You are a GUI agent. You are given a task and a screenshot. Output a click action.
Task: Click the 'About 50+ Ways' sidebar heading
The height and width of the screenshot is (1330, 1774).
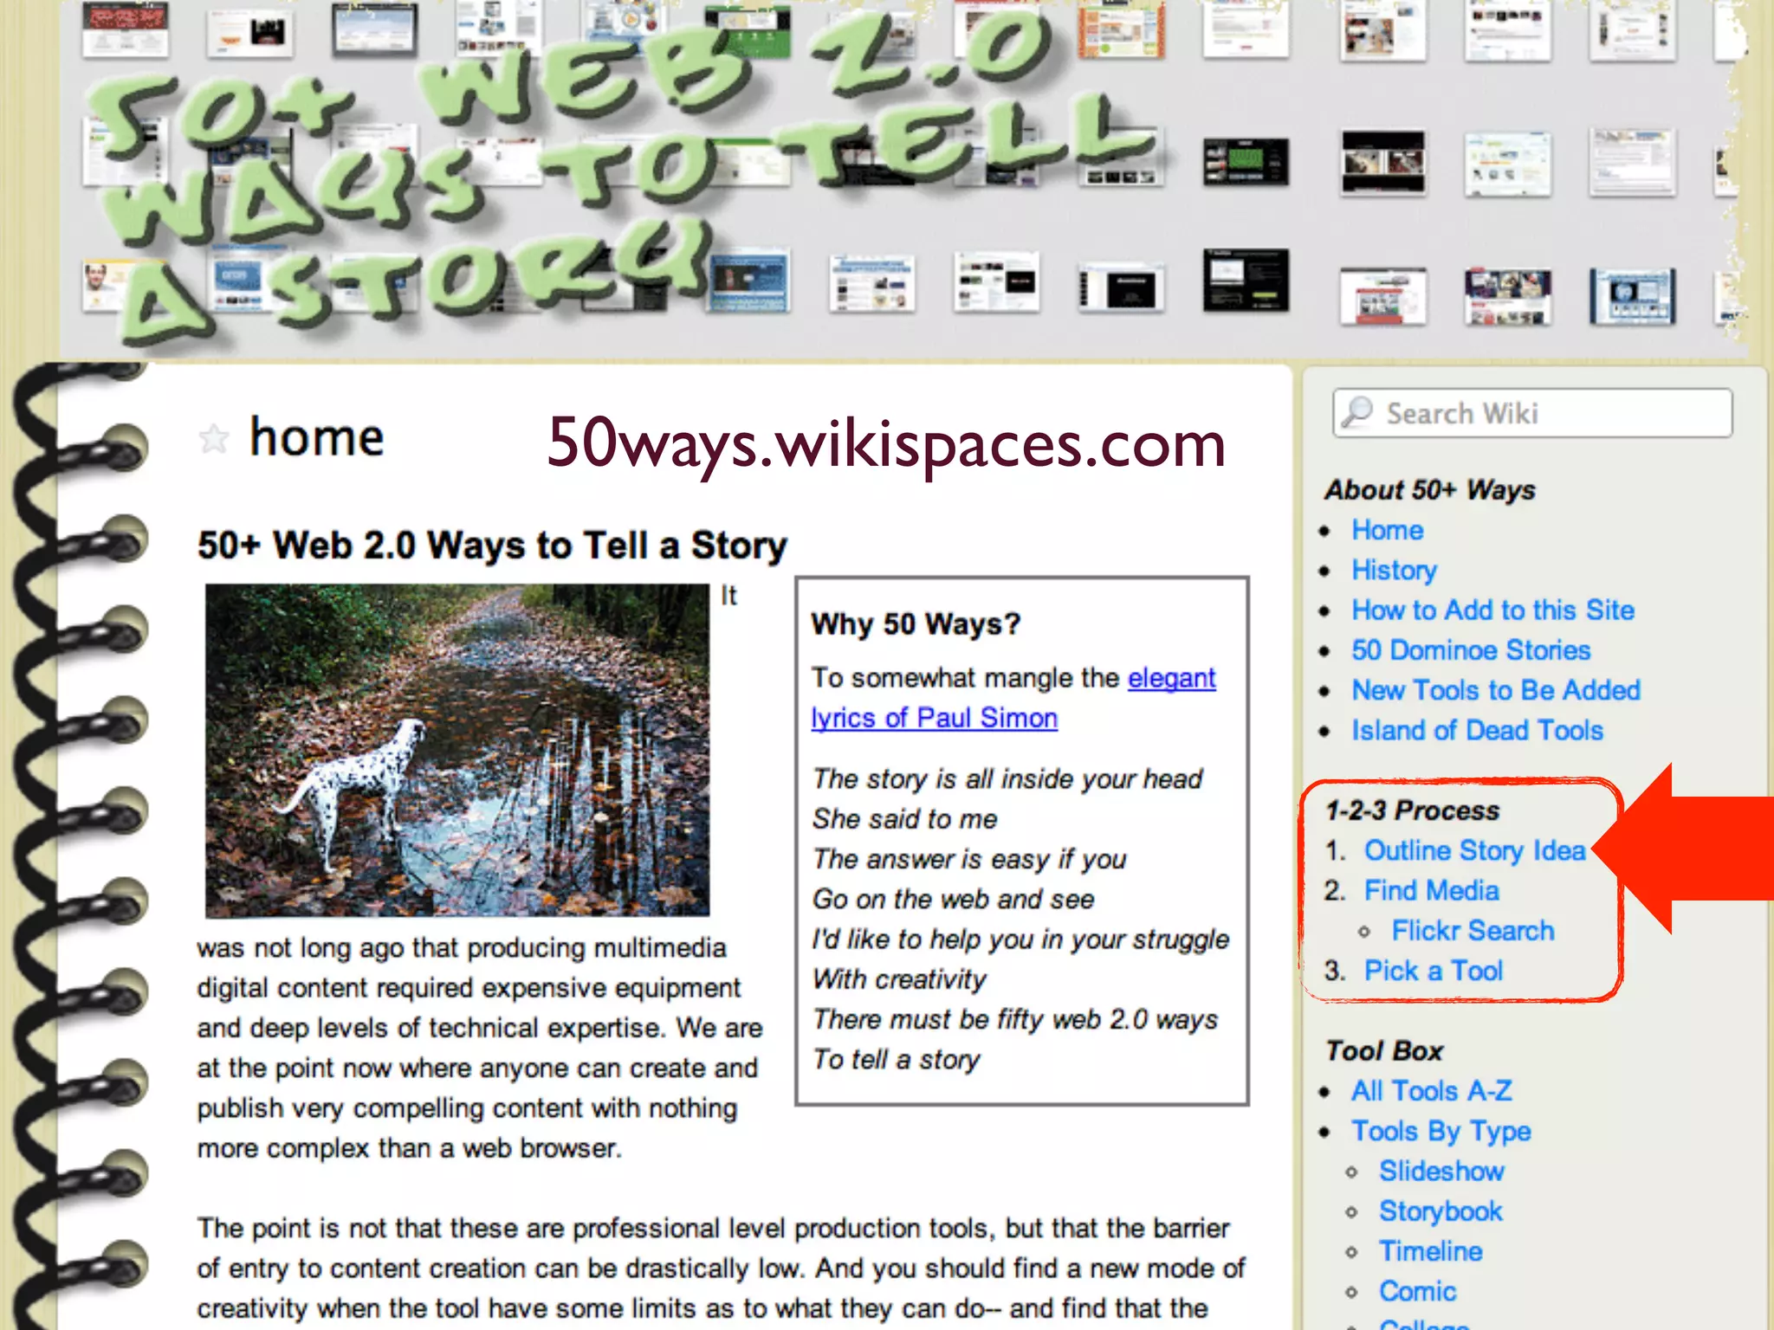pos(1430,490)
